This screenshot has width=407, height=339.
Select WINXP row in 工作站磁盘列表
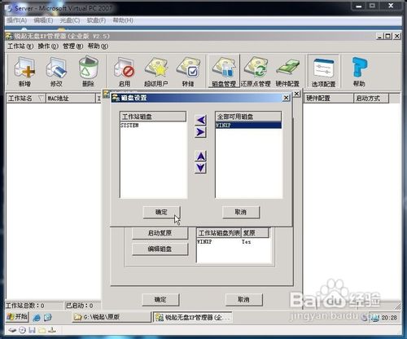[234, 242]
